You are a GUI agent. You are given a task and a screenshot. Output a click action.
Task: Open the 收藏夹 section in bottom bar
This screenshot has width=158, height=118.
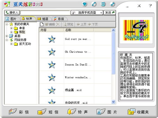coord(138,112)
